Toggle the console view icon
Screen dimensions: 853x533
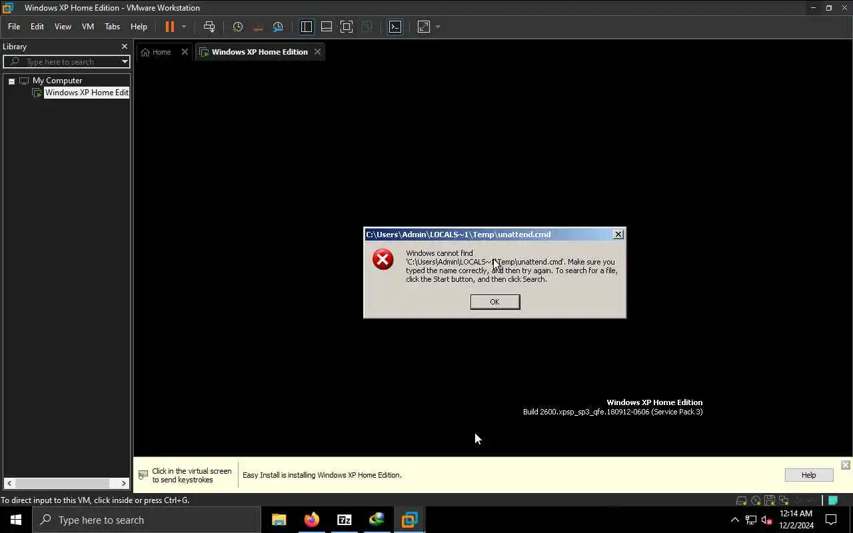point(395,27)
